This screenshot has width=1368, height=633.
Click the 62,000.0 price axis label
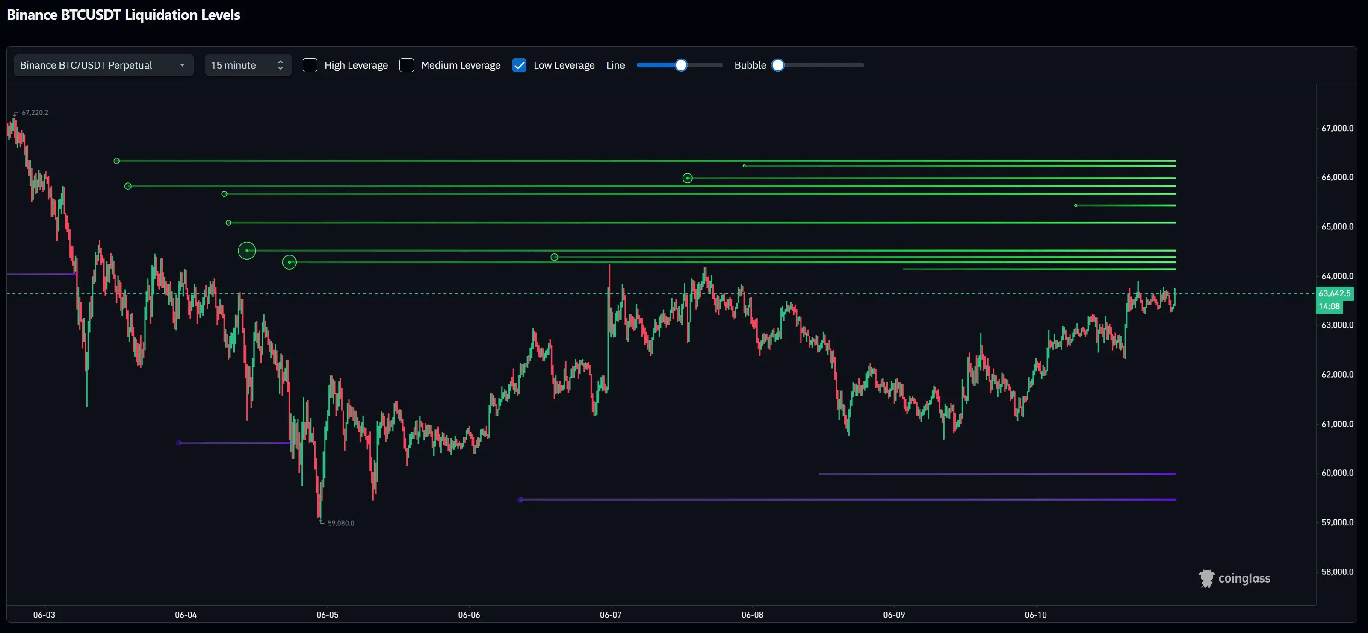1337,375
